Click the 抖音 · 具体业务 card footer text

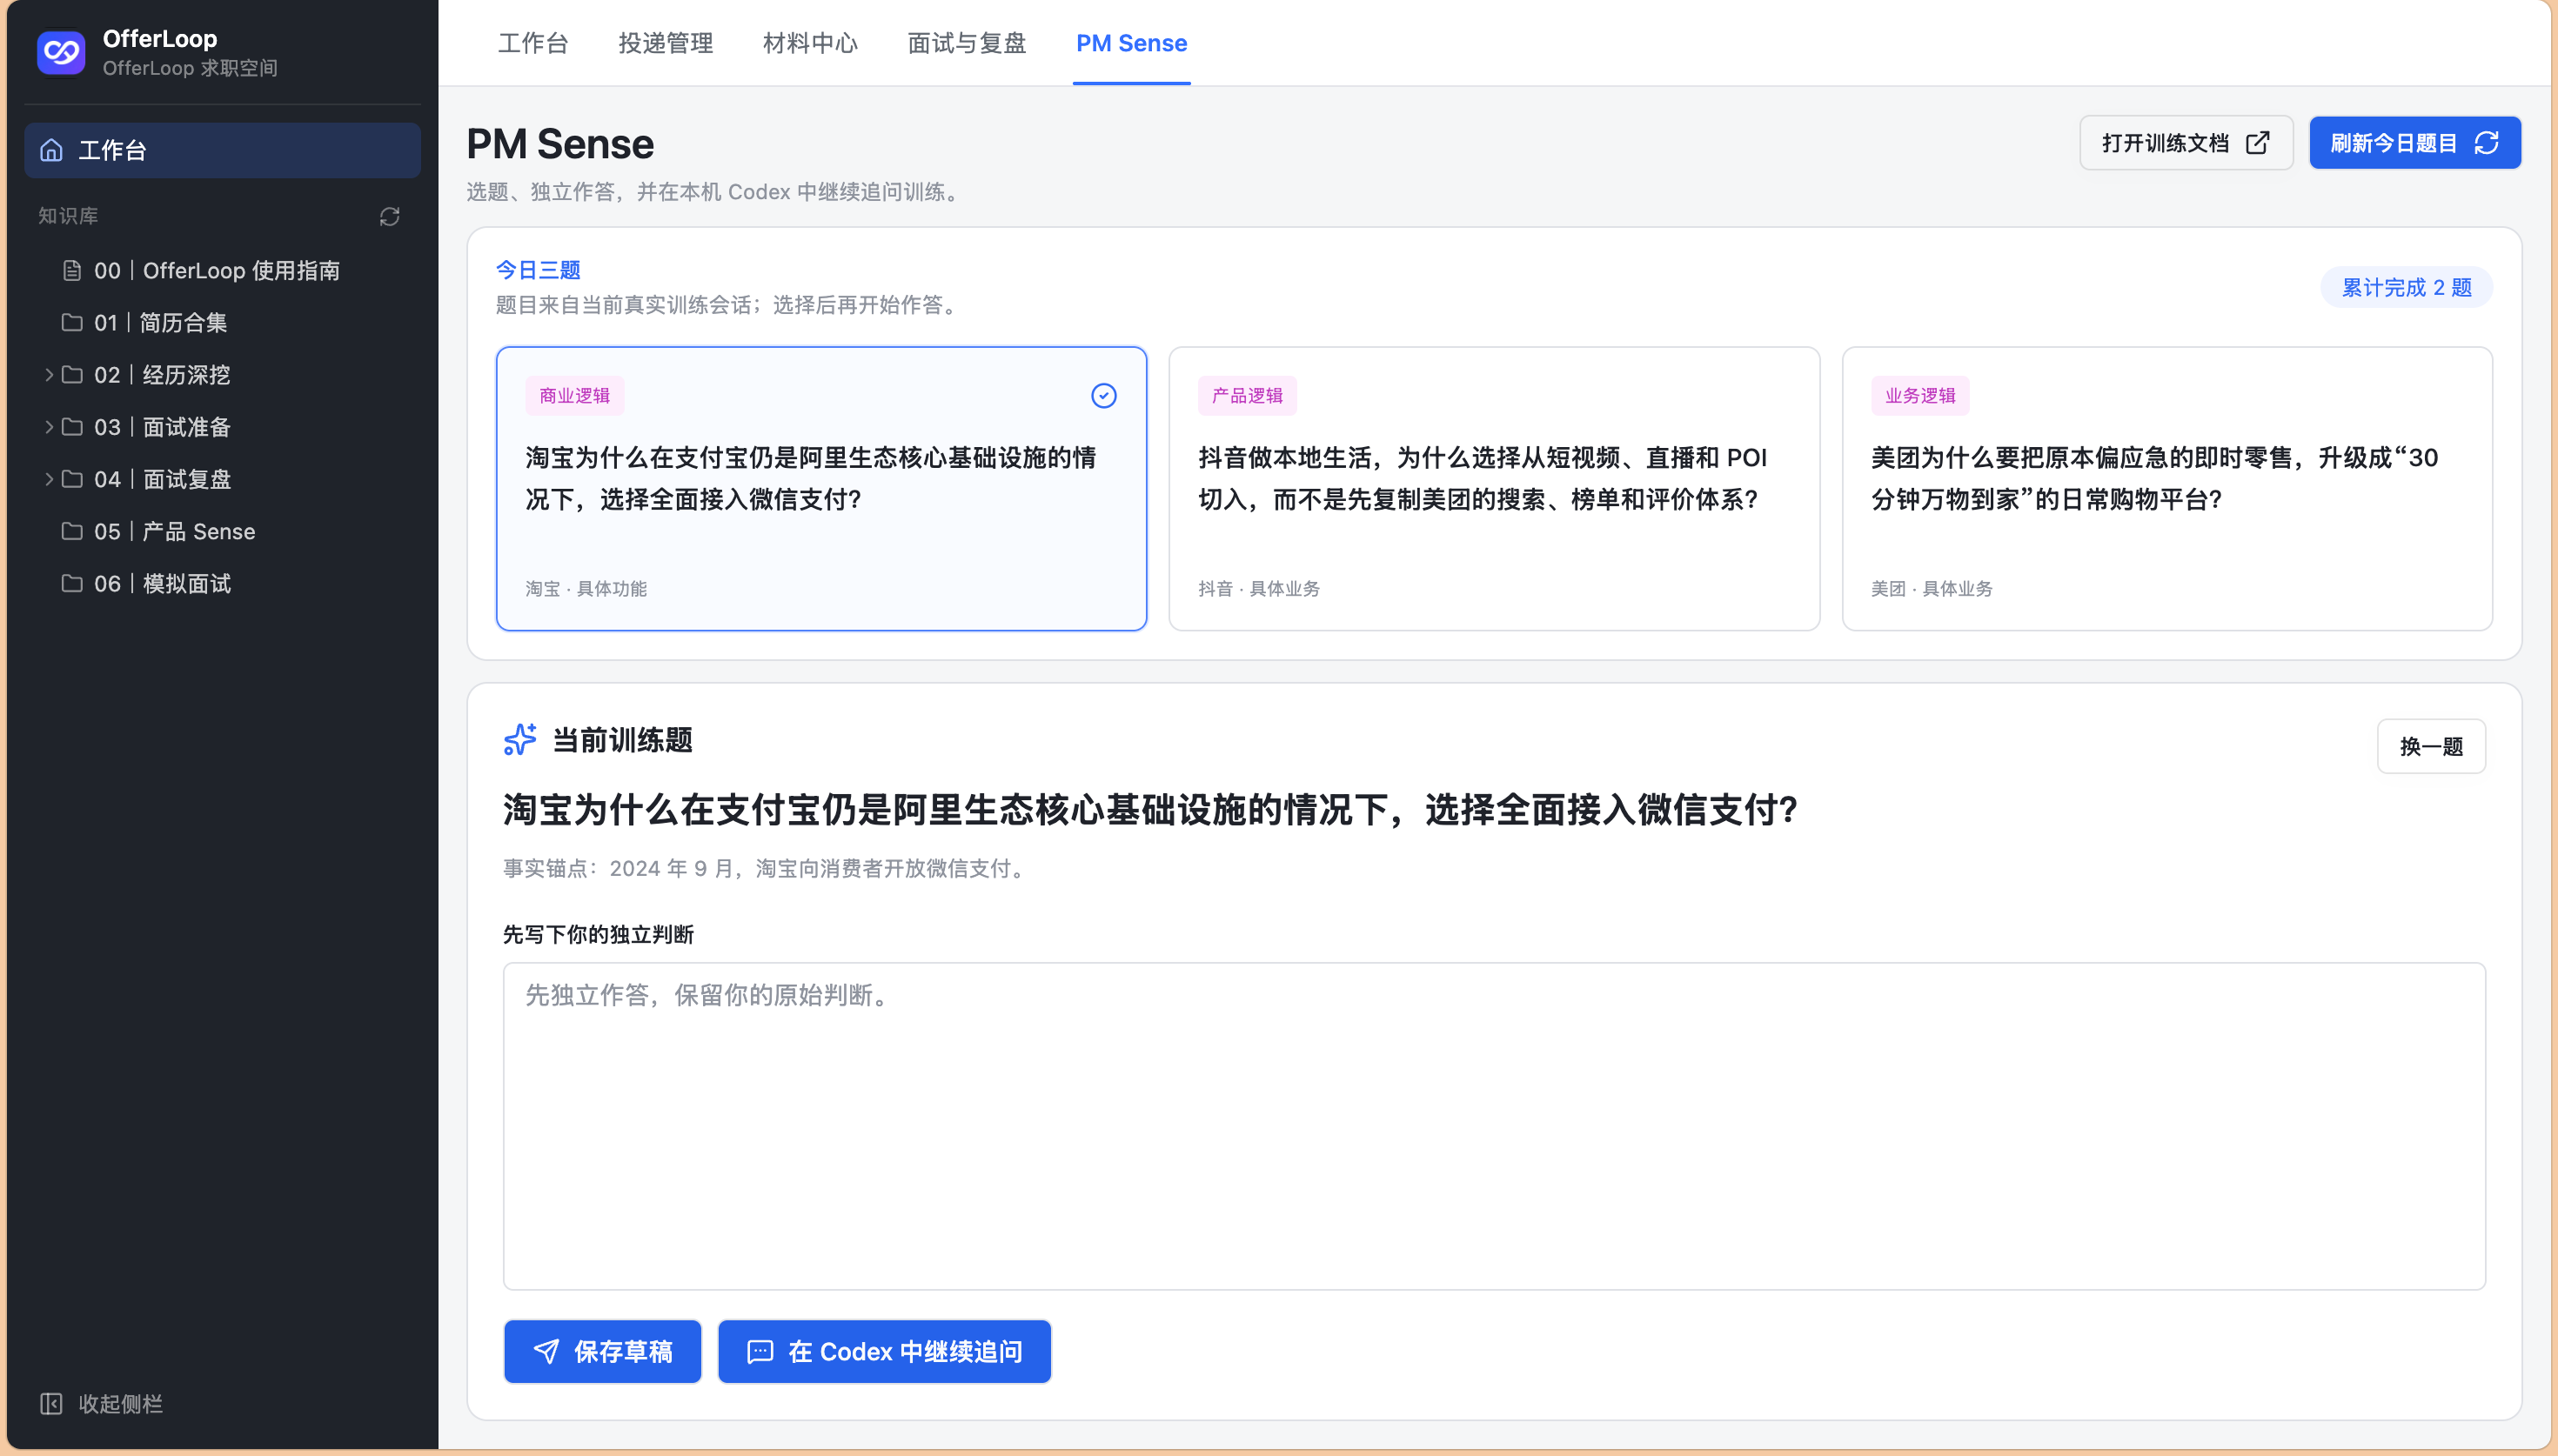click(x=1259, y=589)
